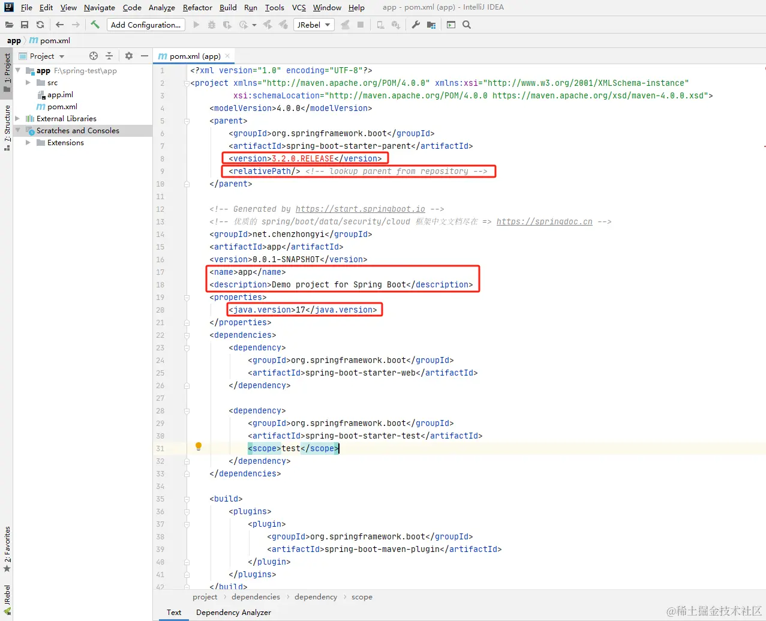Open Settings with the wrench icon
Viewport: 766px width, 621px height.
pos(416,25)
